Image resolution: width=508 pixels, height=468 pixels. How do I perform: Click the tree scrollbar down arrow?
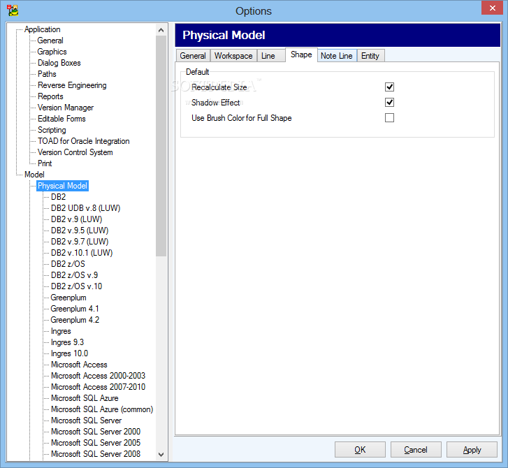[x=161, y=455]
